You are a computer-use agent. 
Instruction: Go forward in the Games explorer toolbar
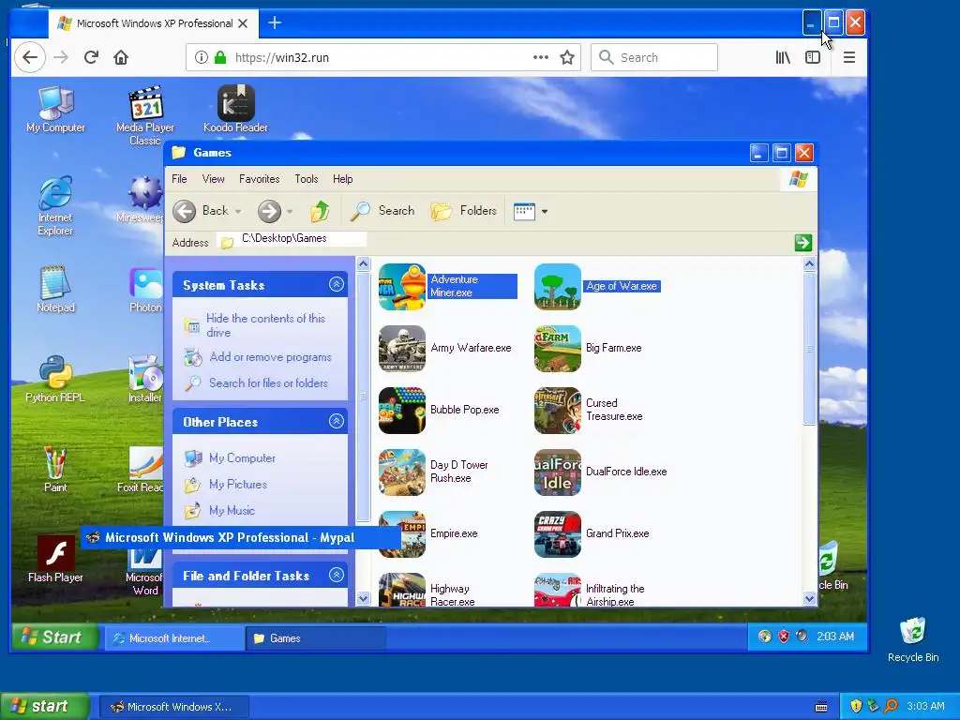pyautogui.click(x=269, y=211)
